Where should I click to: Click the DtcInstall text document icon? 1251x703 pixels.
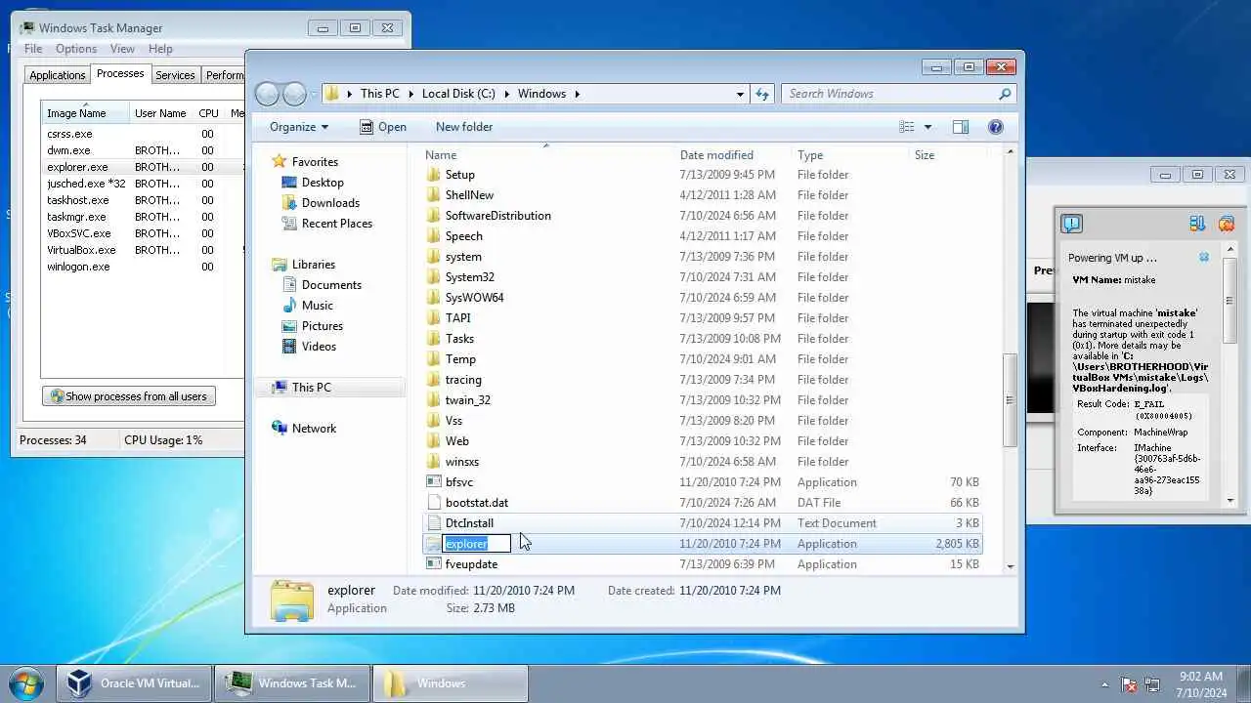(x=434, y=523)
